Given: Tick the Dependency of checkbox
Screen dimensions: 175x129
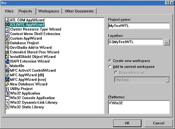Looking at the screenshot, I should click(116, 73).
